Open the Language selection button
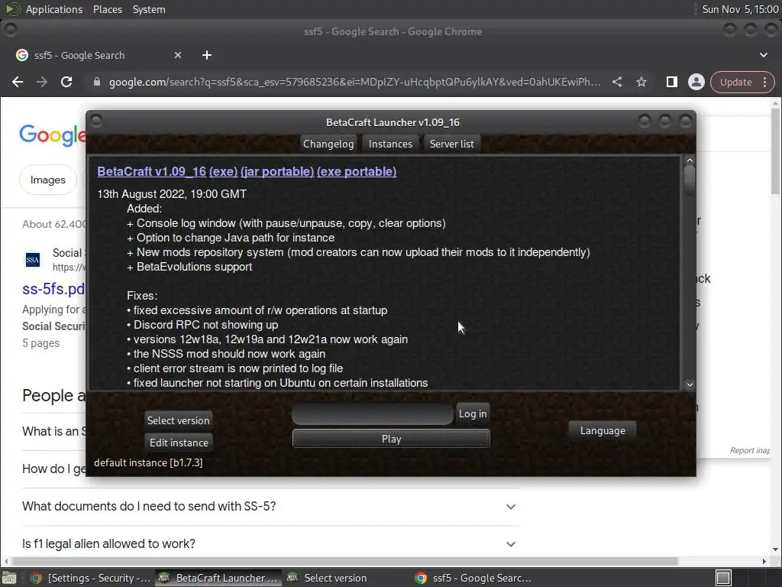Screen dimensions: 782x587 (603, 430)
